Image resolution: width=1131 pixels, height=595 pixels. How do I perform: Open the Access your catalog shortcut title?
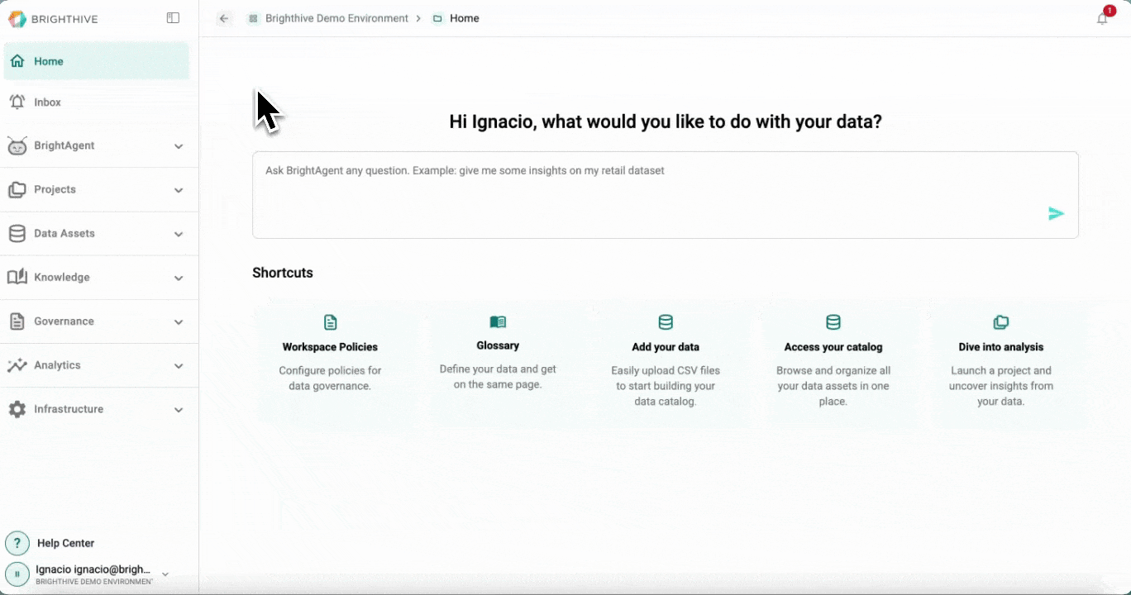point(833,347)
